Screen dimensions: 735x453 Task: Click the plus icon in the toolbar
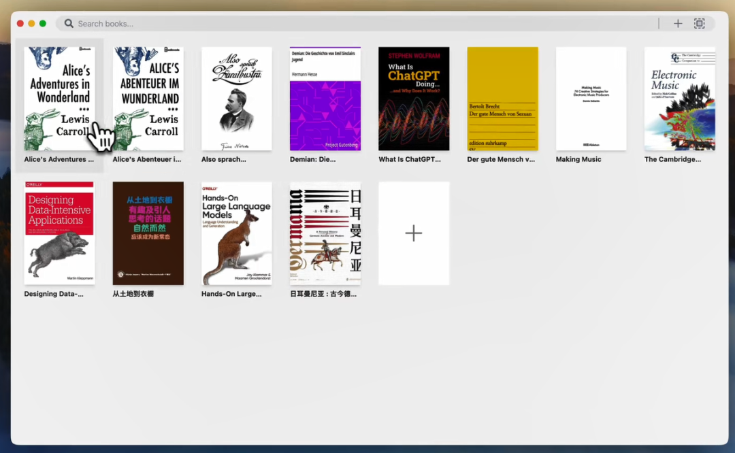coord(678,23)
